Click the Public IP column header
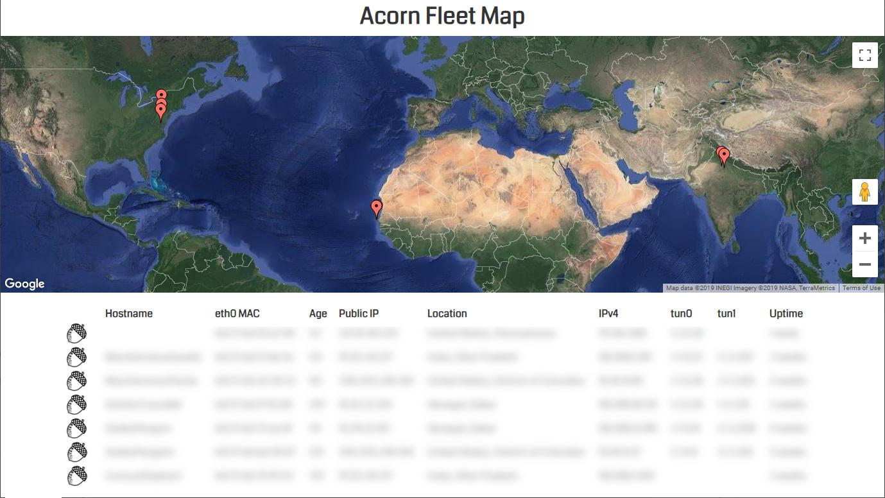Image resolution: width=885 pixels, height=498 pixels. coord(359,313)
